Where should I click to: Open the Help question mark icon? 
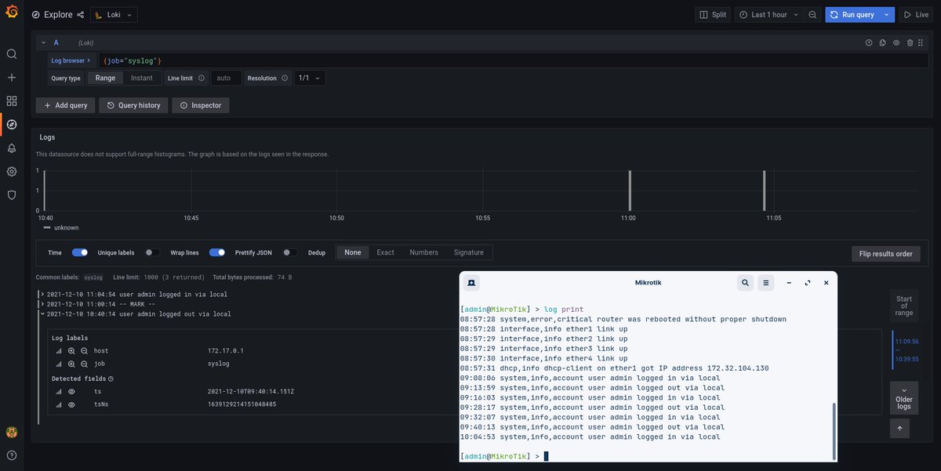(11, 455)
